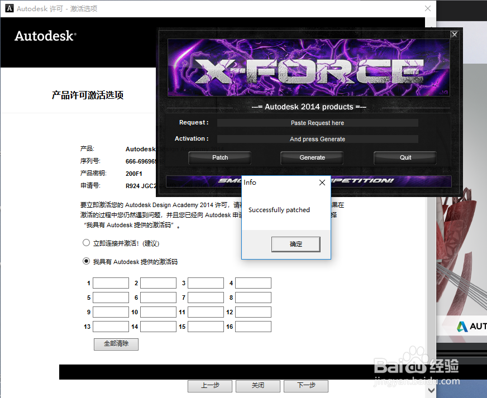Click activation code box 9
The image size is (487, 398).
111,312
